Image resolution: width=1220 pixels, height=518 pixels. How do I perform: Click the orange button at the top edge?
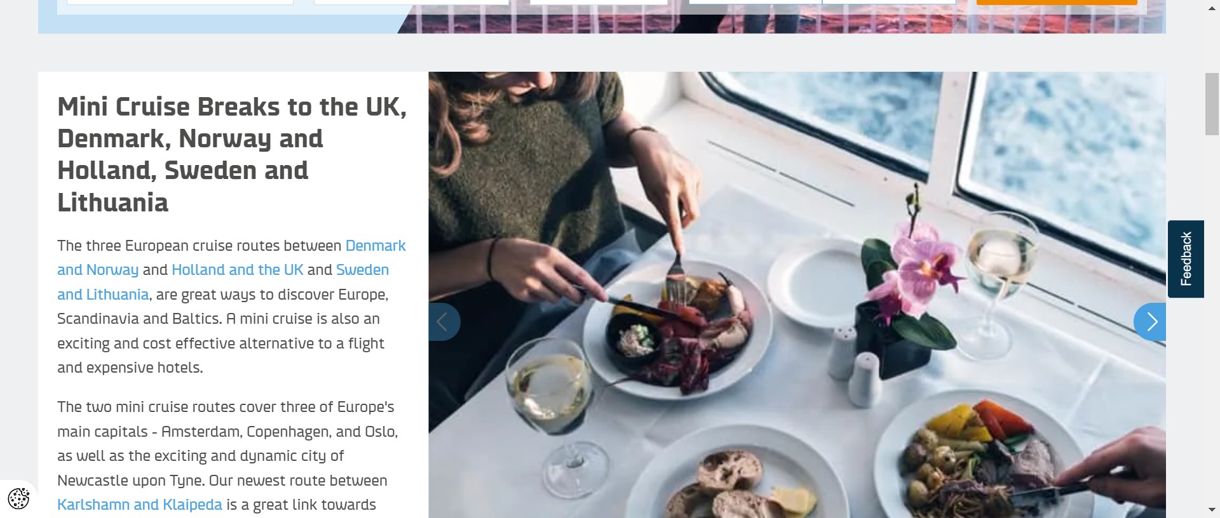[1057, 3]
